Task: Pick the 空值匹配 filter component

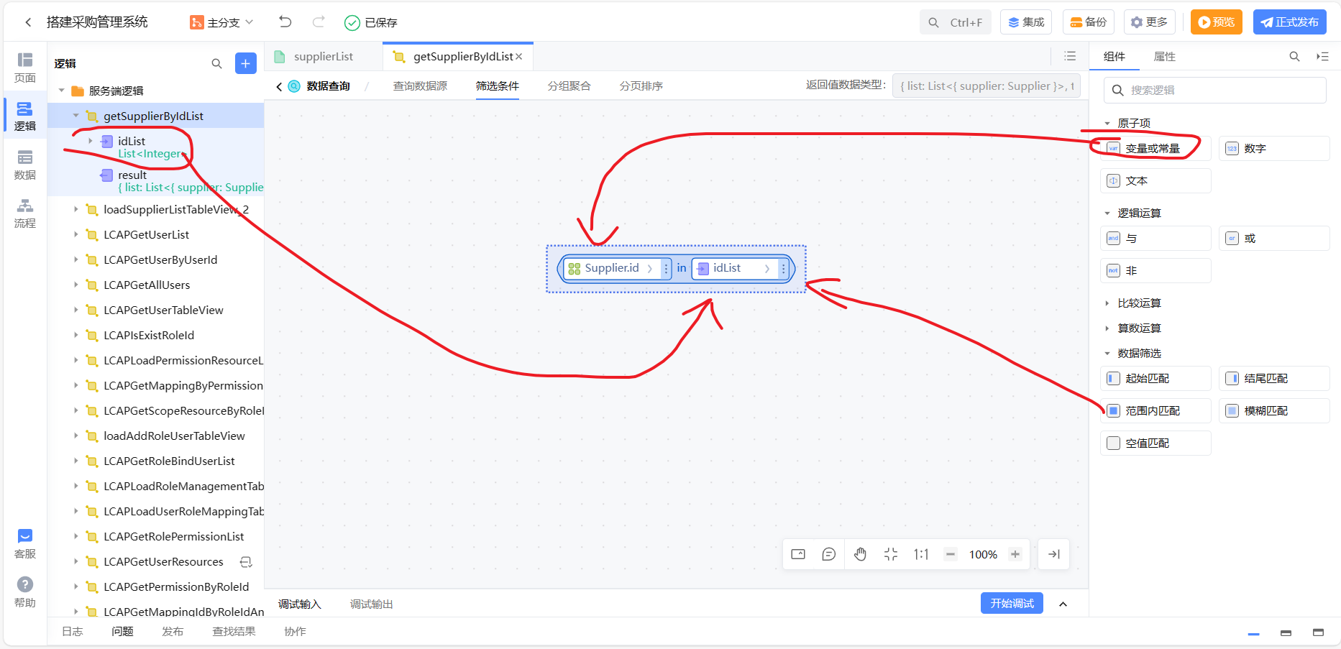Action: pyautogui.click(x=1155, y=443)
